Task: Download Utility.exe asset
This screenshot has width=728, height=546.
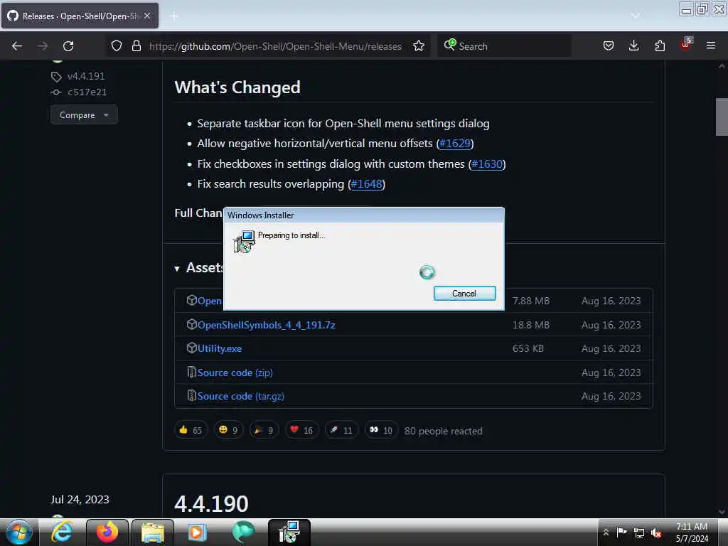Action: (x=220, y=348)
